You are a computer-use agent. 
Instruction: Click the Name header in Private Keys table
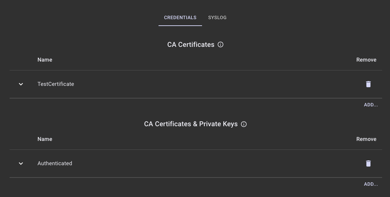click(x=45, y=139)
